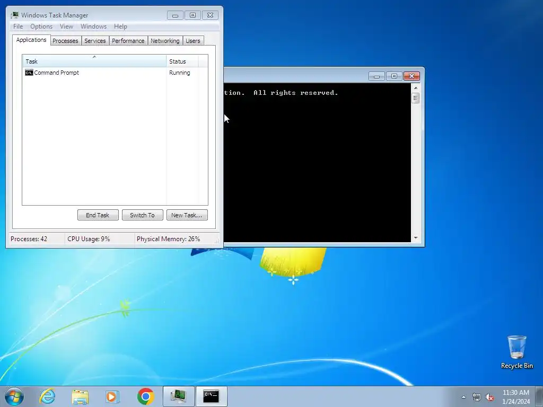The width and height of the screenshot is (543, 407).
Task: Click the End Task button
Action: (98, 215)
